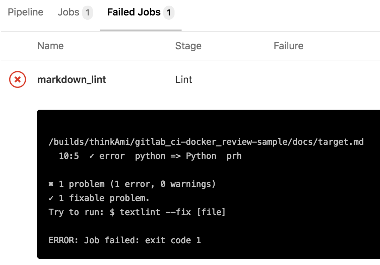
Task: Click the checkmark before '1 fixable problem'
Action: pos(51,198)
